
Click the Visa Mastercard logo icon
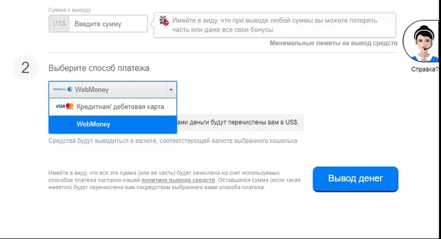64,107
